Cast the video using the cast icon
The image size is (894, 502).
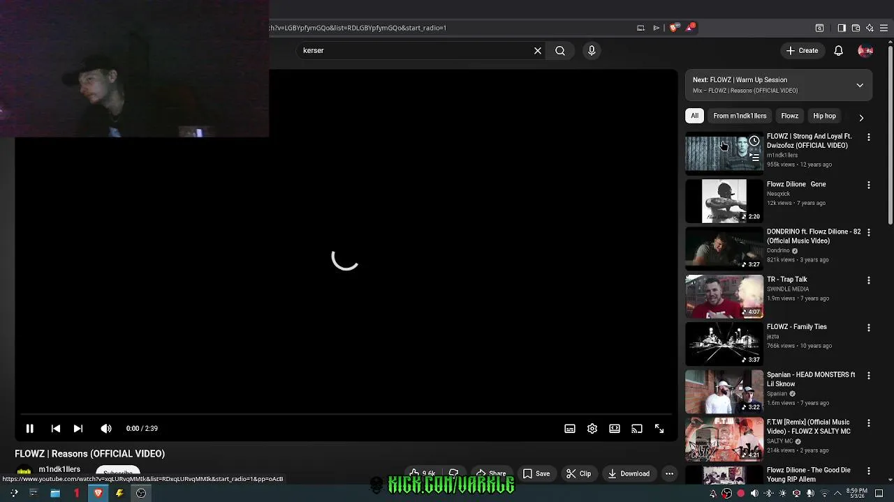pos(637,429)
